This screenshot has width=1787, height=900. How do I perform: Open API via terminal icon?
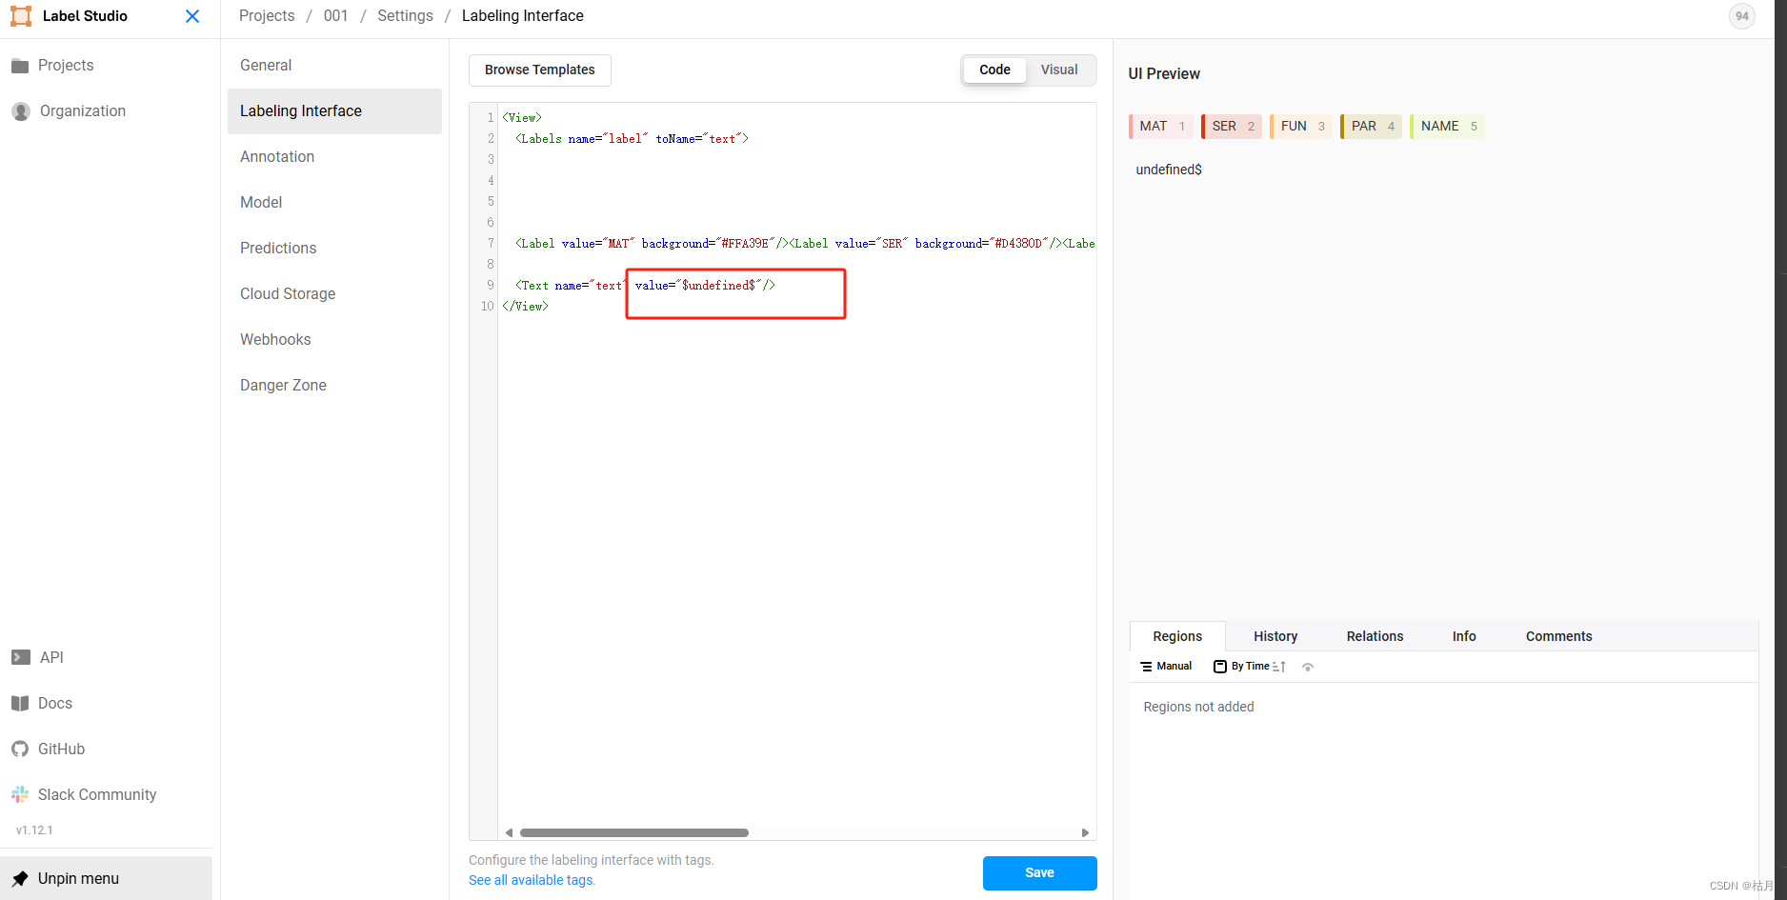[21, 657]
